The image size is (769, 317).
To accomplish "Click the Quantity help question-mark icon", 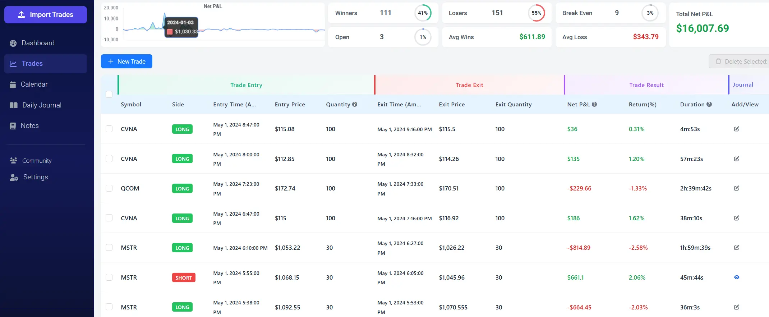I will click(x=355, y=104).
